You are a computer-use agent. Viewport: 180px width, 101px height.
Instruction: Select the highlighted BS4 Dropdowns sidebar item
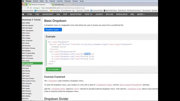(x=32, y=63)
